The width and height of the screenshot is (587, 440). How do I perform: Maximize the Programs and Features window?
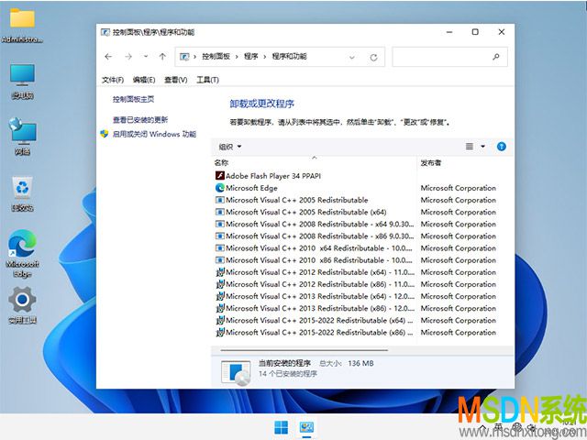pos(475,32)
